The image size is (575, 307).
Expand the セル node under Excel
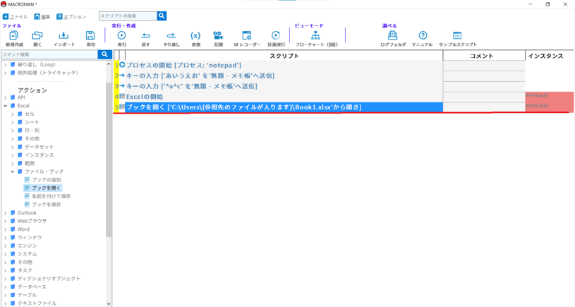13,114
